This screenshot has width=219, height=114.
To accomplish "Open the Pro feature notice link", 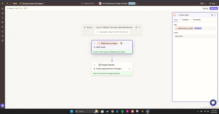I will pos(32,4).
